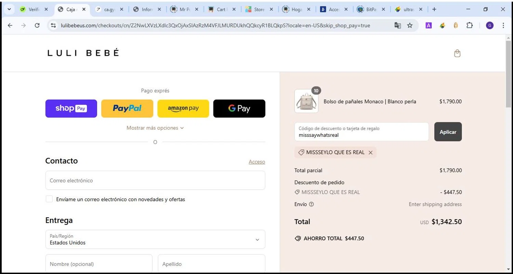
Task: Pay with Google Pay
Action: coord(239,109)
